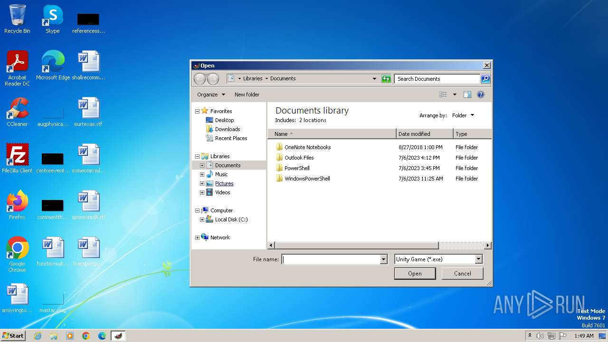Open the Arrange by Folder dropdown
Viewport: 608px width, 342px height.
pyautogui.click(x=463, y=115)
